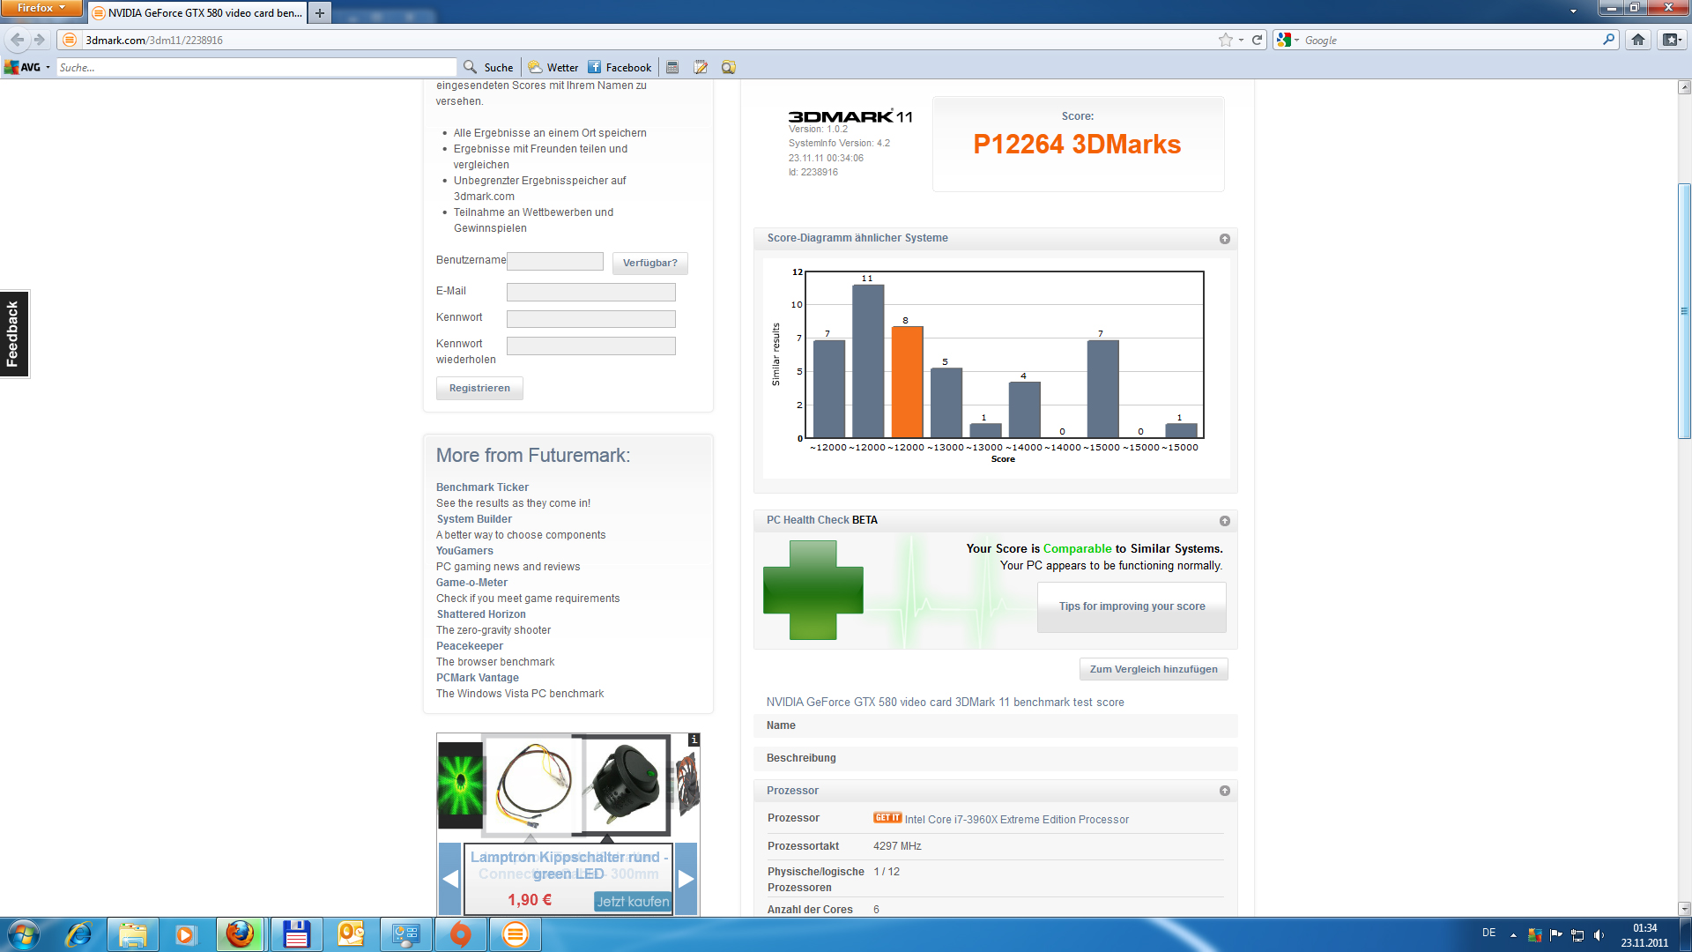Open the 3DMark orange app in taskbar
Image resolution: width=1692 pixels, height=952 pixels.
(x=515, y=934)
